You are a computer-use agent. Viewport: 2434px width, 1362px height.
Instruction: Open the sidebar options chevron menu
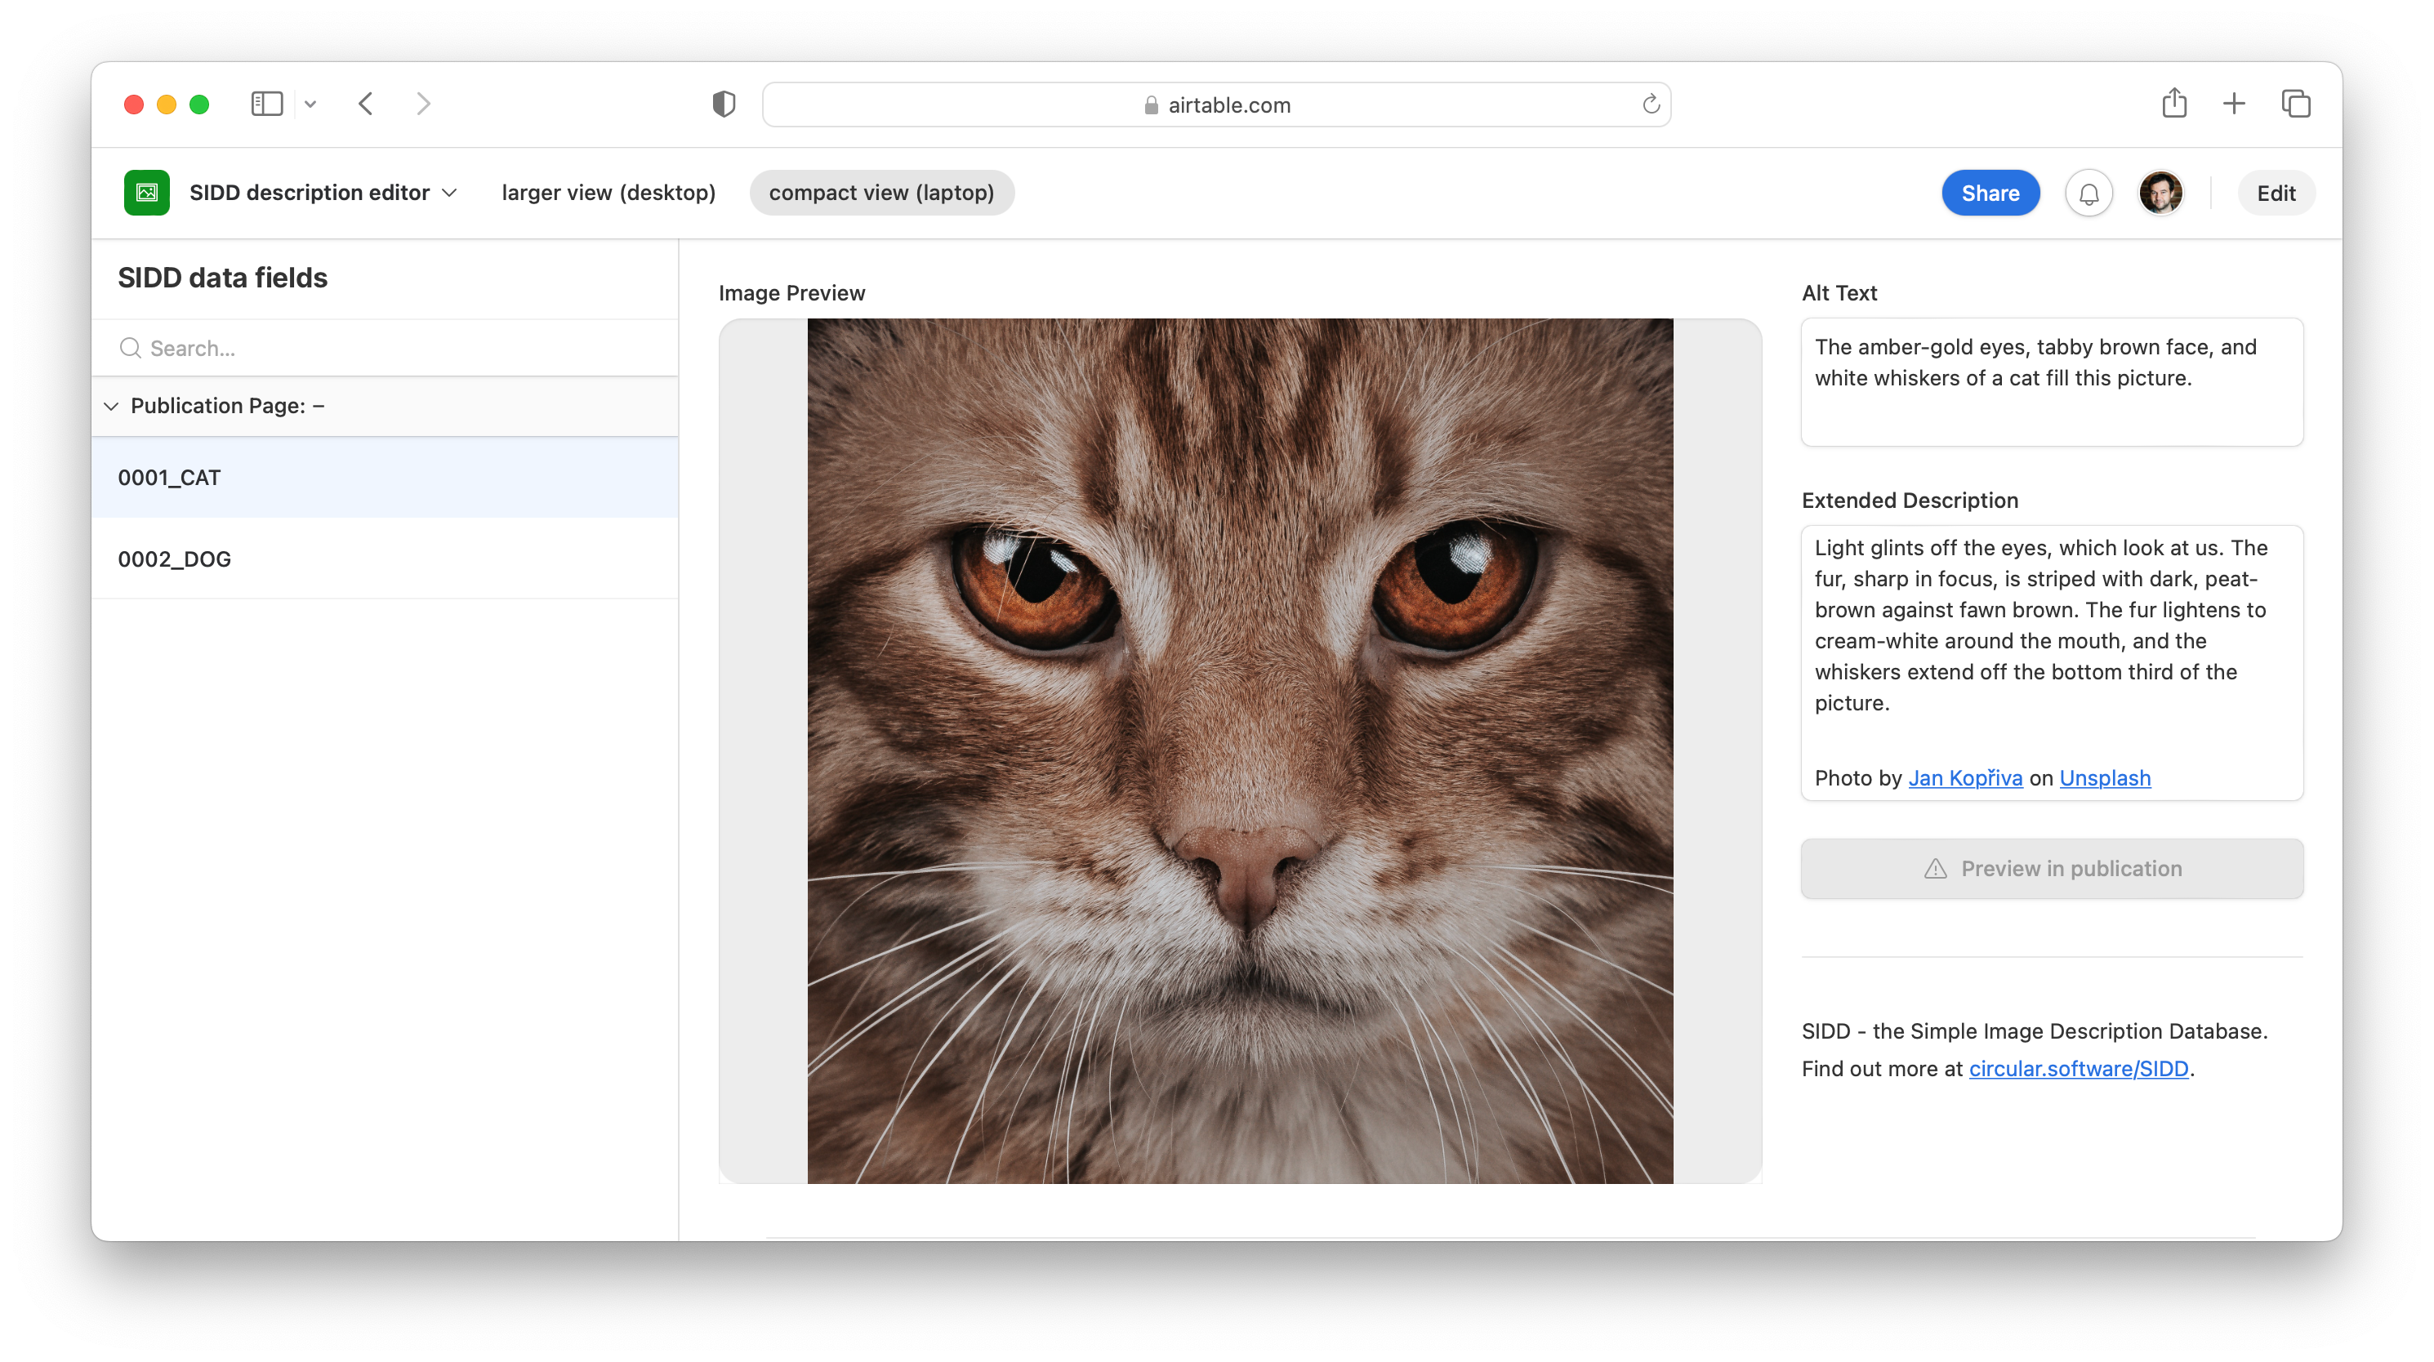tap(310, 104)
